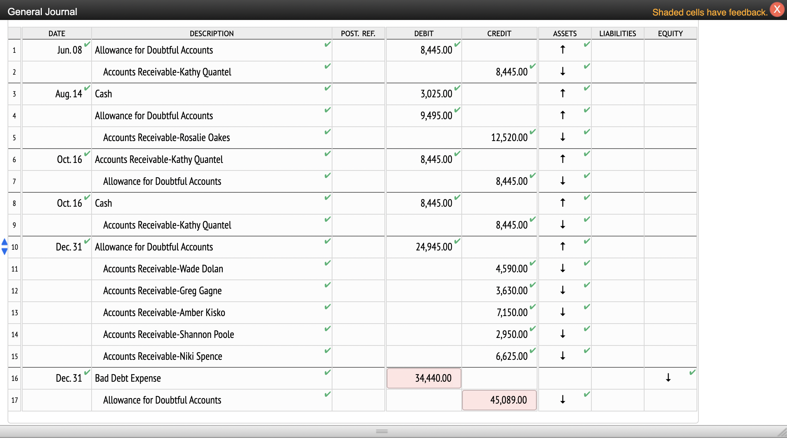
Task: Click the shaded credit cell 45,089.00
Action: [x=499, y=400]
